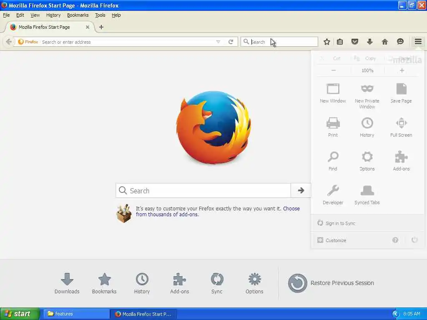Click the 8:05 AM clock
Viewport: 427px width, 320px height.
[412, 314]
